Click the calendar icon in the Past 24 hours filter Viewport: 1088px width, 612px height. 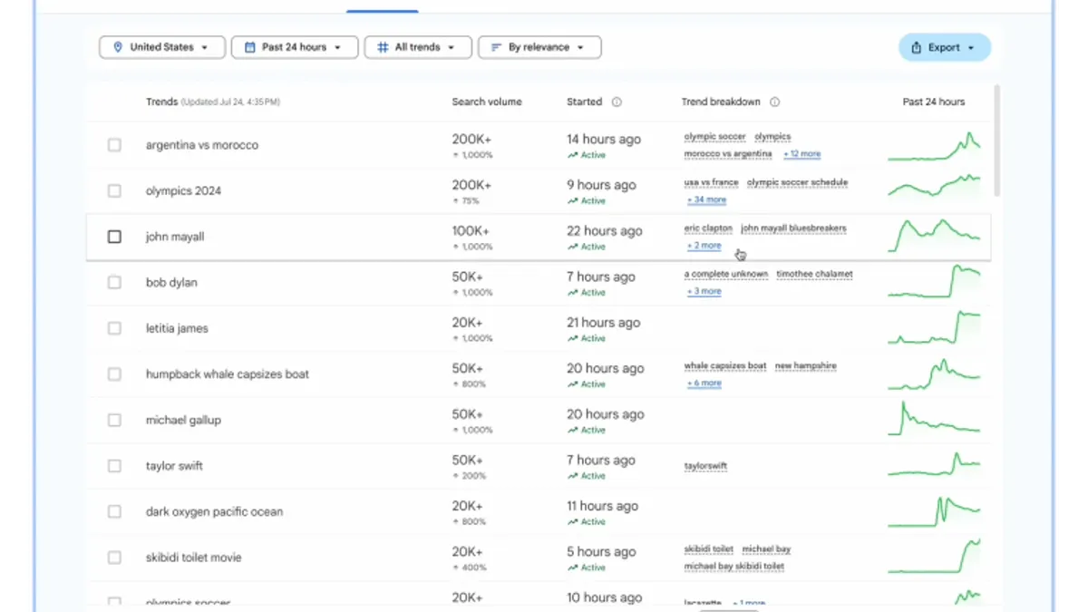point(250,47)
